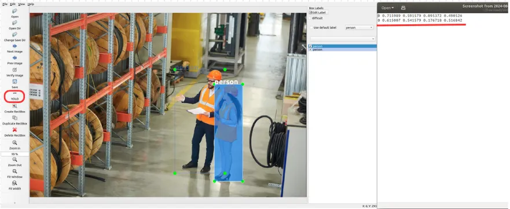Click the Box Labels panel heading
The width and height of the screenshot is (510, 209).
pyautogui.click(x=316, y=8)
